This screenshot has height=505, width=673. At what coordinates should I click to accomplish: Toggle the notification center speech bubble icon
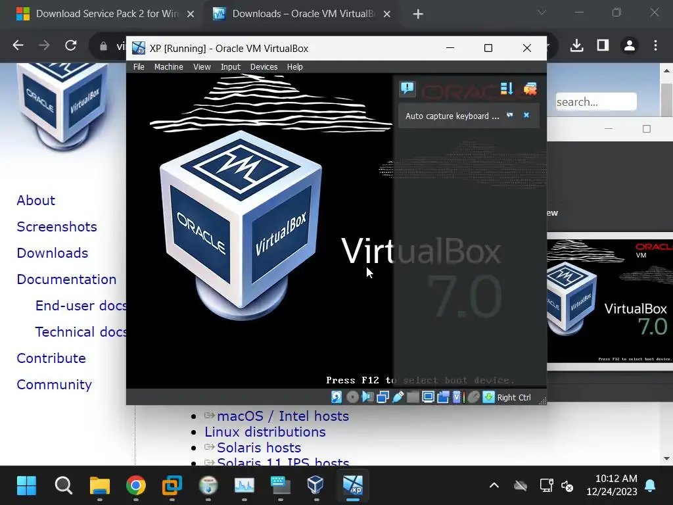(x=407, y=89)
